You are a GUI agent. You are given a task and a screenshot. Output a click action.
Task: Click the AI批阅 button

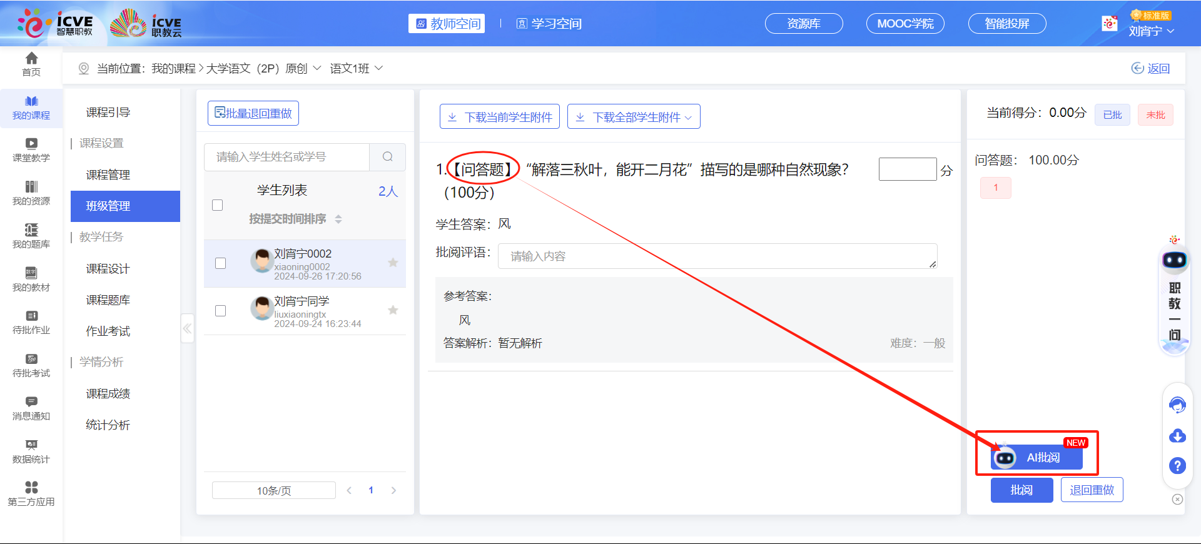tap(1036, 458)
